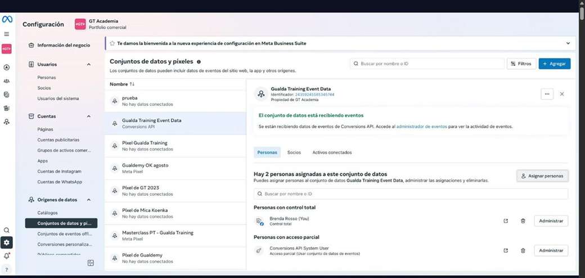Switch to the Activos conectados tab
Image resolution: width=585 pixels, height=278 pixels.
(x=332, y=153)
